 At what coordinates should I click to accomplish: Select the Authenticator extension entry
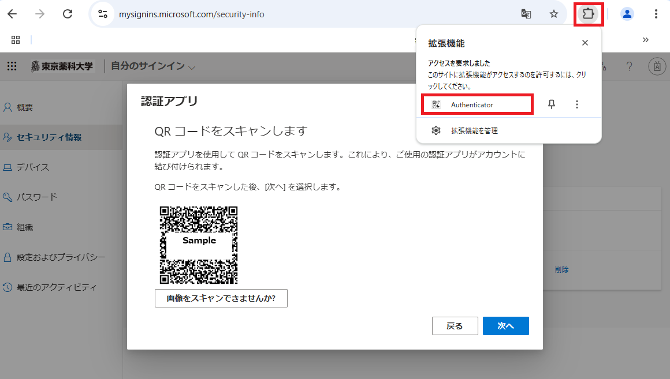click(477, 104)
